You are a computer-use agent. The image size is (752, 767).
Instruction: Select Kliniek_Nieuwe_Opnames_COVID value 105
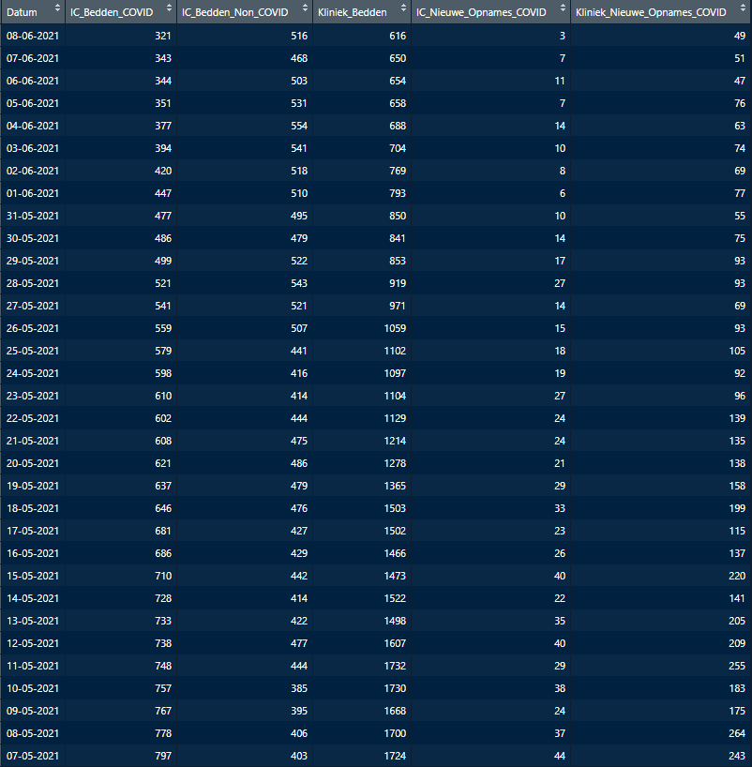coord(737,351)
